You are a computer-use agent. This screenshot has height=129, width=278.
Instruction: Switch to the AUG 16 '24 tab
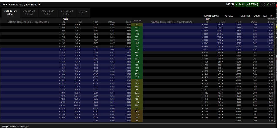(x=48, y=12)
